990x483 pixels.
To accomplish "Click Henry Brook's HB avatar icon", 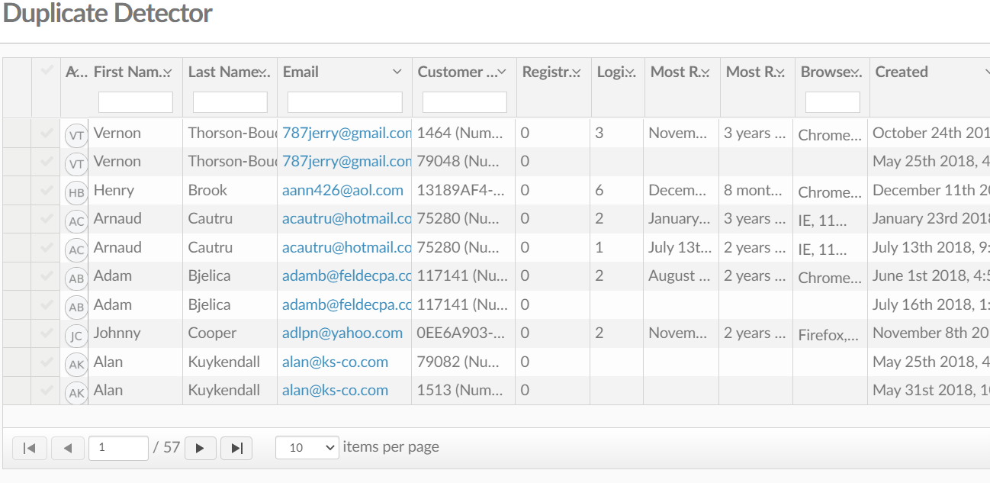I will point(76,190).
